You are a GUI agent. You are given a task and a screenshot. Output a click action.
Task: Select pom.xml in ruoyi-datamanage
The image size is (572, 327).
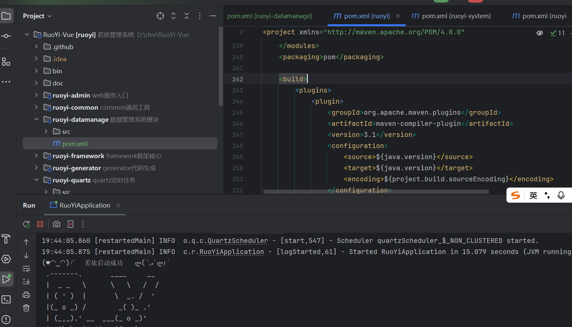[x=120, y=144]
